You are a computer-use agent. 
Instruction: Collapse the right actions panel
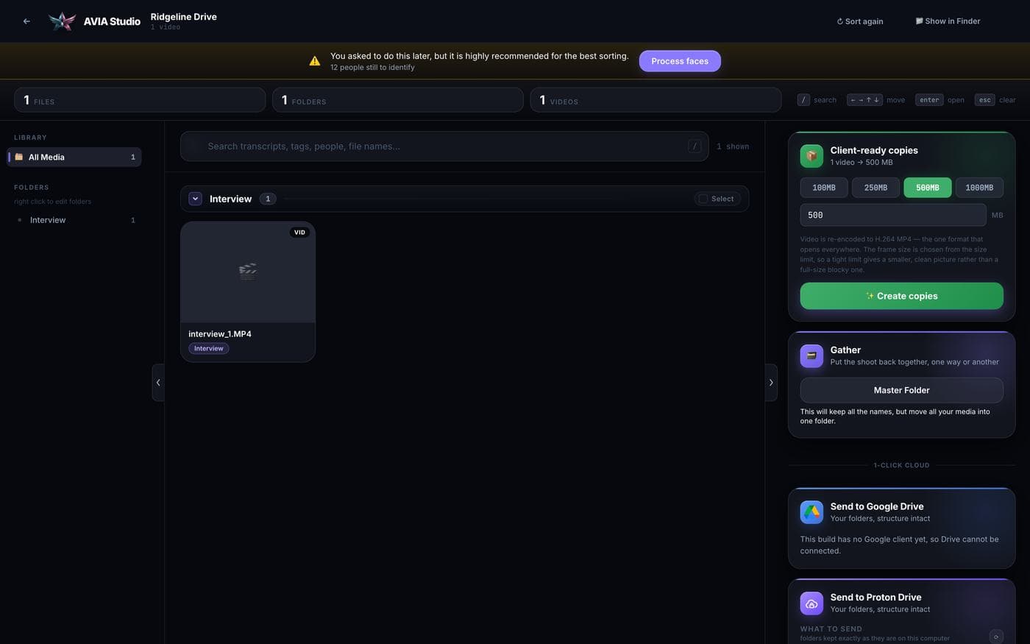pyautogui.click(x=771, y=383)
